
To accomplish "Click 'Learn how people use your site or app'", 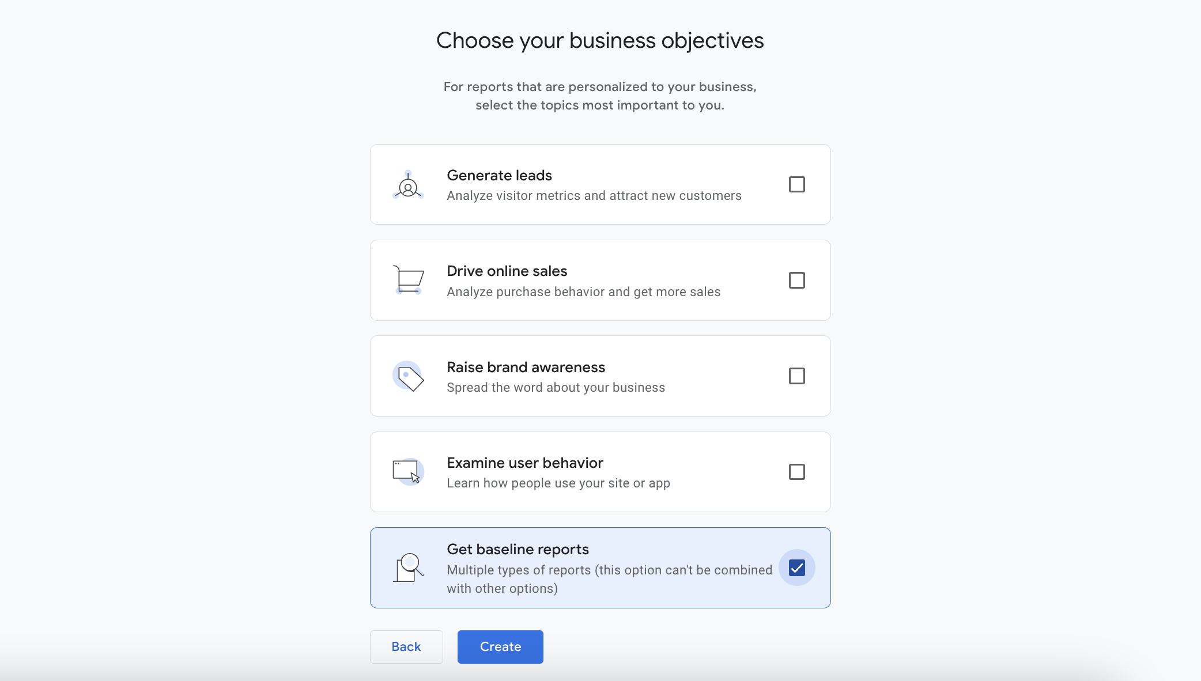I will pos(558,483).
